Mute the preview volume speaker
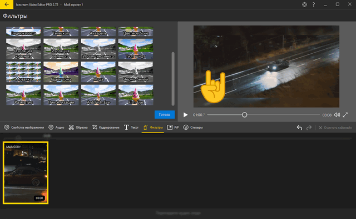 [x=337, y=115]
